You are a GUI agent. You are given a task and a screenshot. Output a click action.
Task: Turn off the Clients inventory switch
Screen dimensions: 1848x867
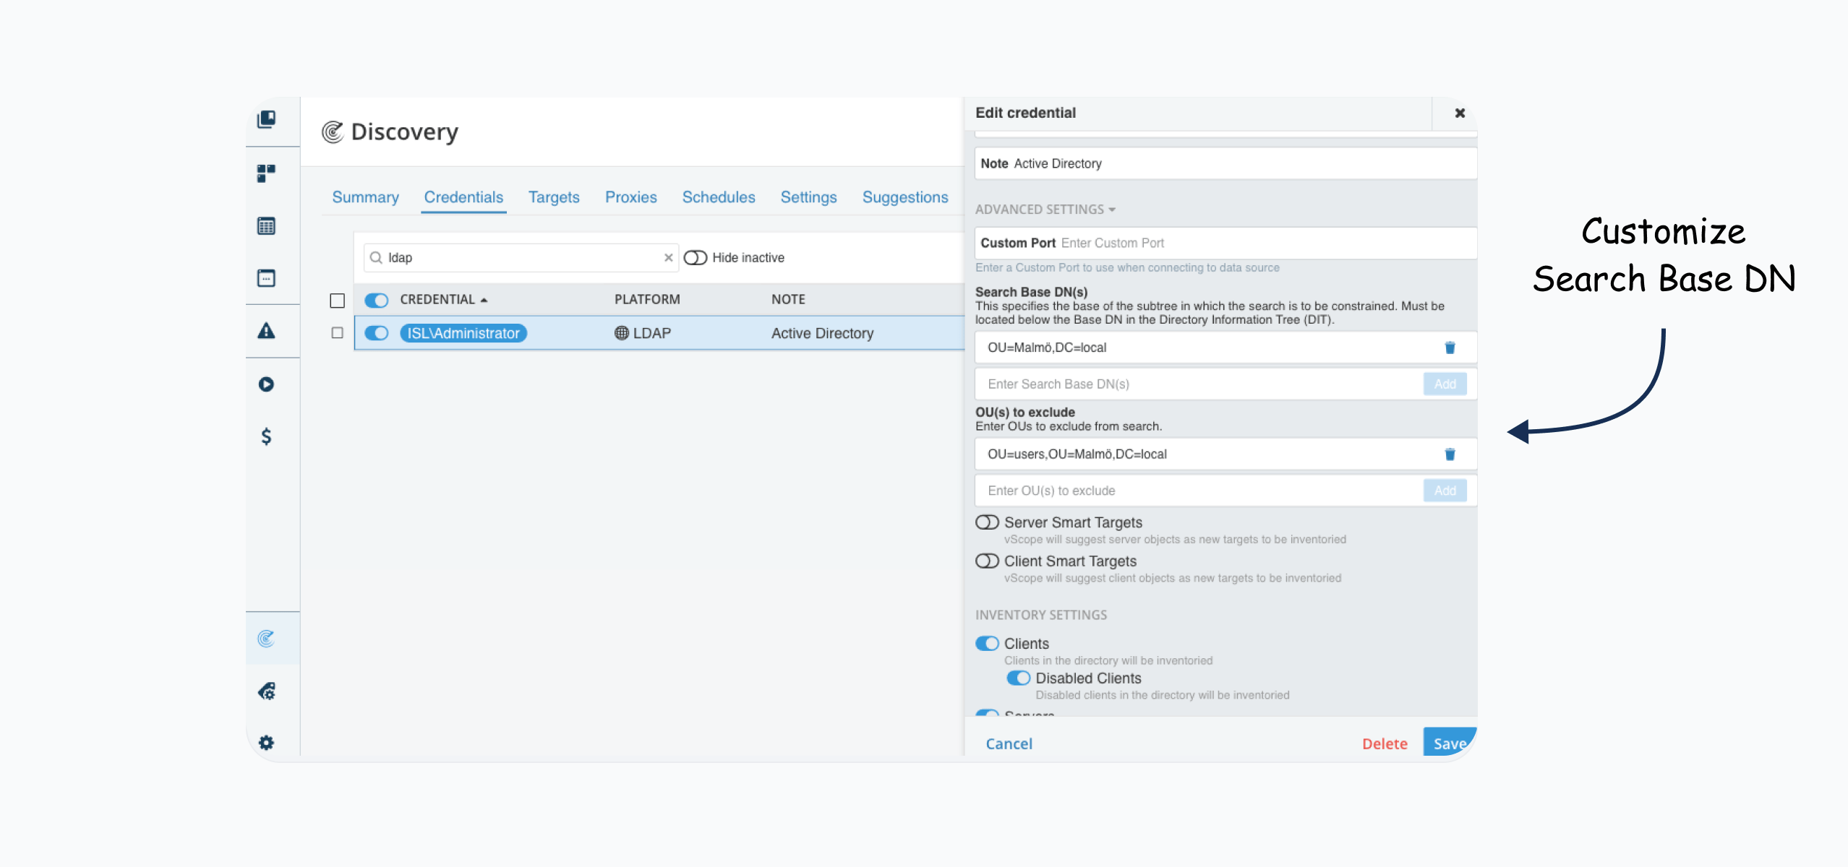987,644
